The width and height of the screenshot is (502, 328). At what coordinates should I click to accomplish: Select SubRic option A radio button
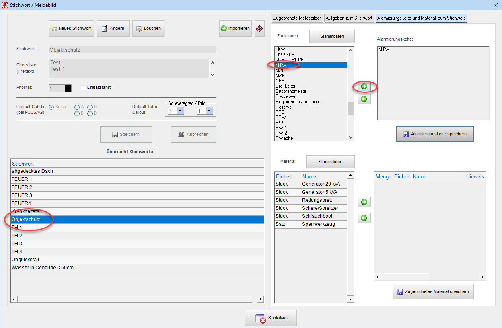click(x=77, y=107)
